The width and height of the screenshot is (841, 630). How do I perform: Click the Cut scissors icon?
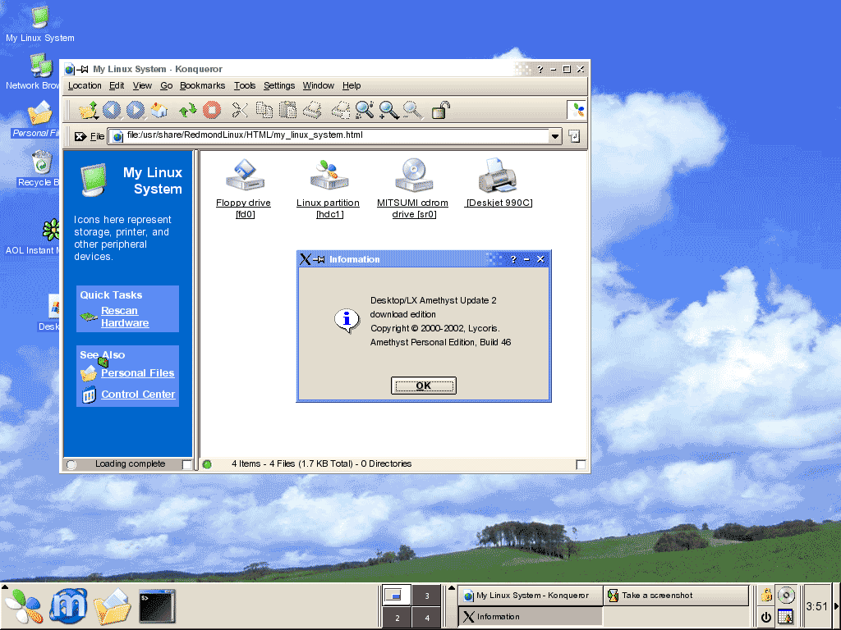(240, 110)
